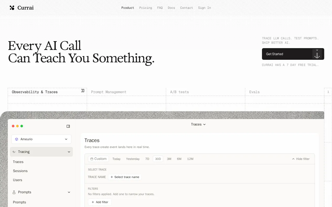The width and height of the screenshot is (332, 207).
Task: Click the plus icon in Add filter
Action: point(93,202)
